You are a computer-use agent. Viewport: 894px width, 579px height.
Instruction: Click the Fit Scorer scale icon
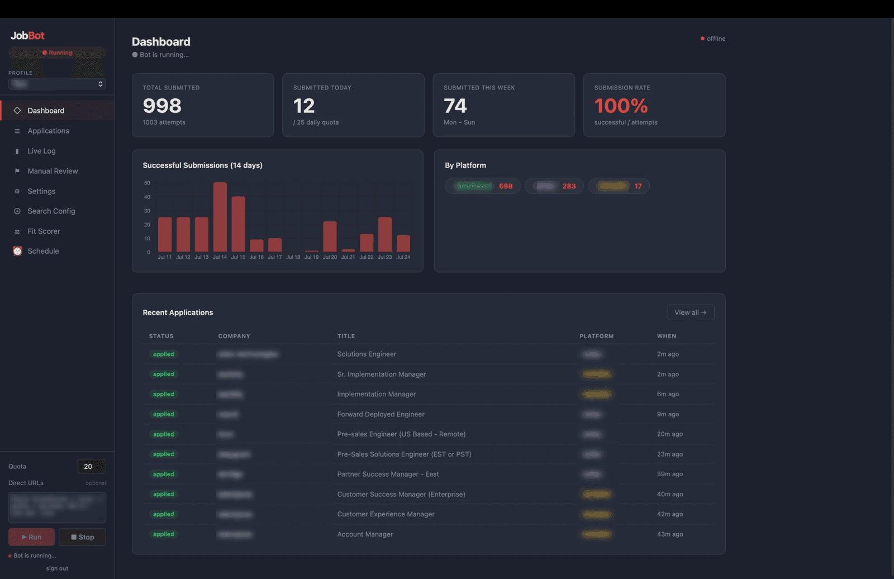pos(17,231)
